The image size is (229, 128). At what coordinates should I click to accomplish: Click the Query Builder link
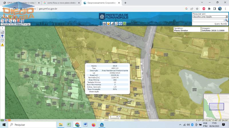[221, 24]
